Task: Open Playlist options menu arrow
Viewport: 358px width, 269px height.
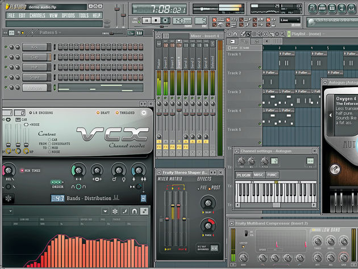Action: pos(230,34)
